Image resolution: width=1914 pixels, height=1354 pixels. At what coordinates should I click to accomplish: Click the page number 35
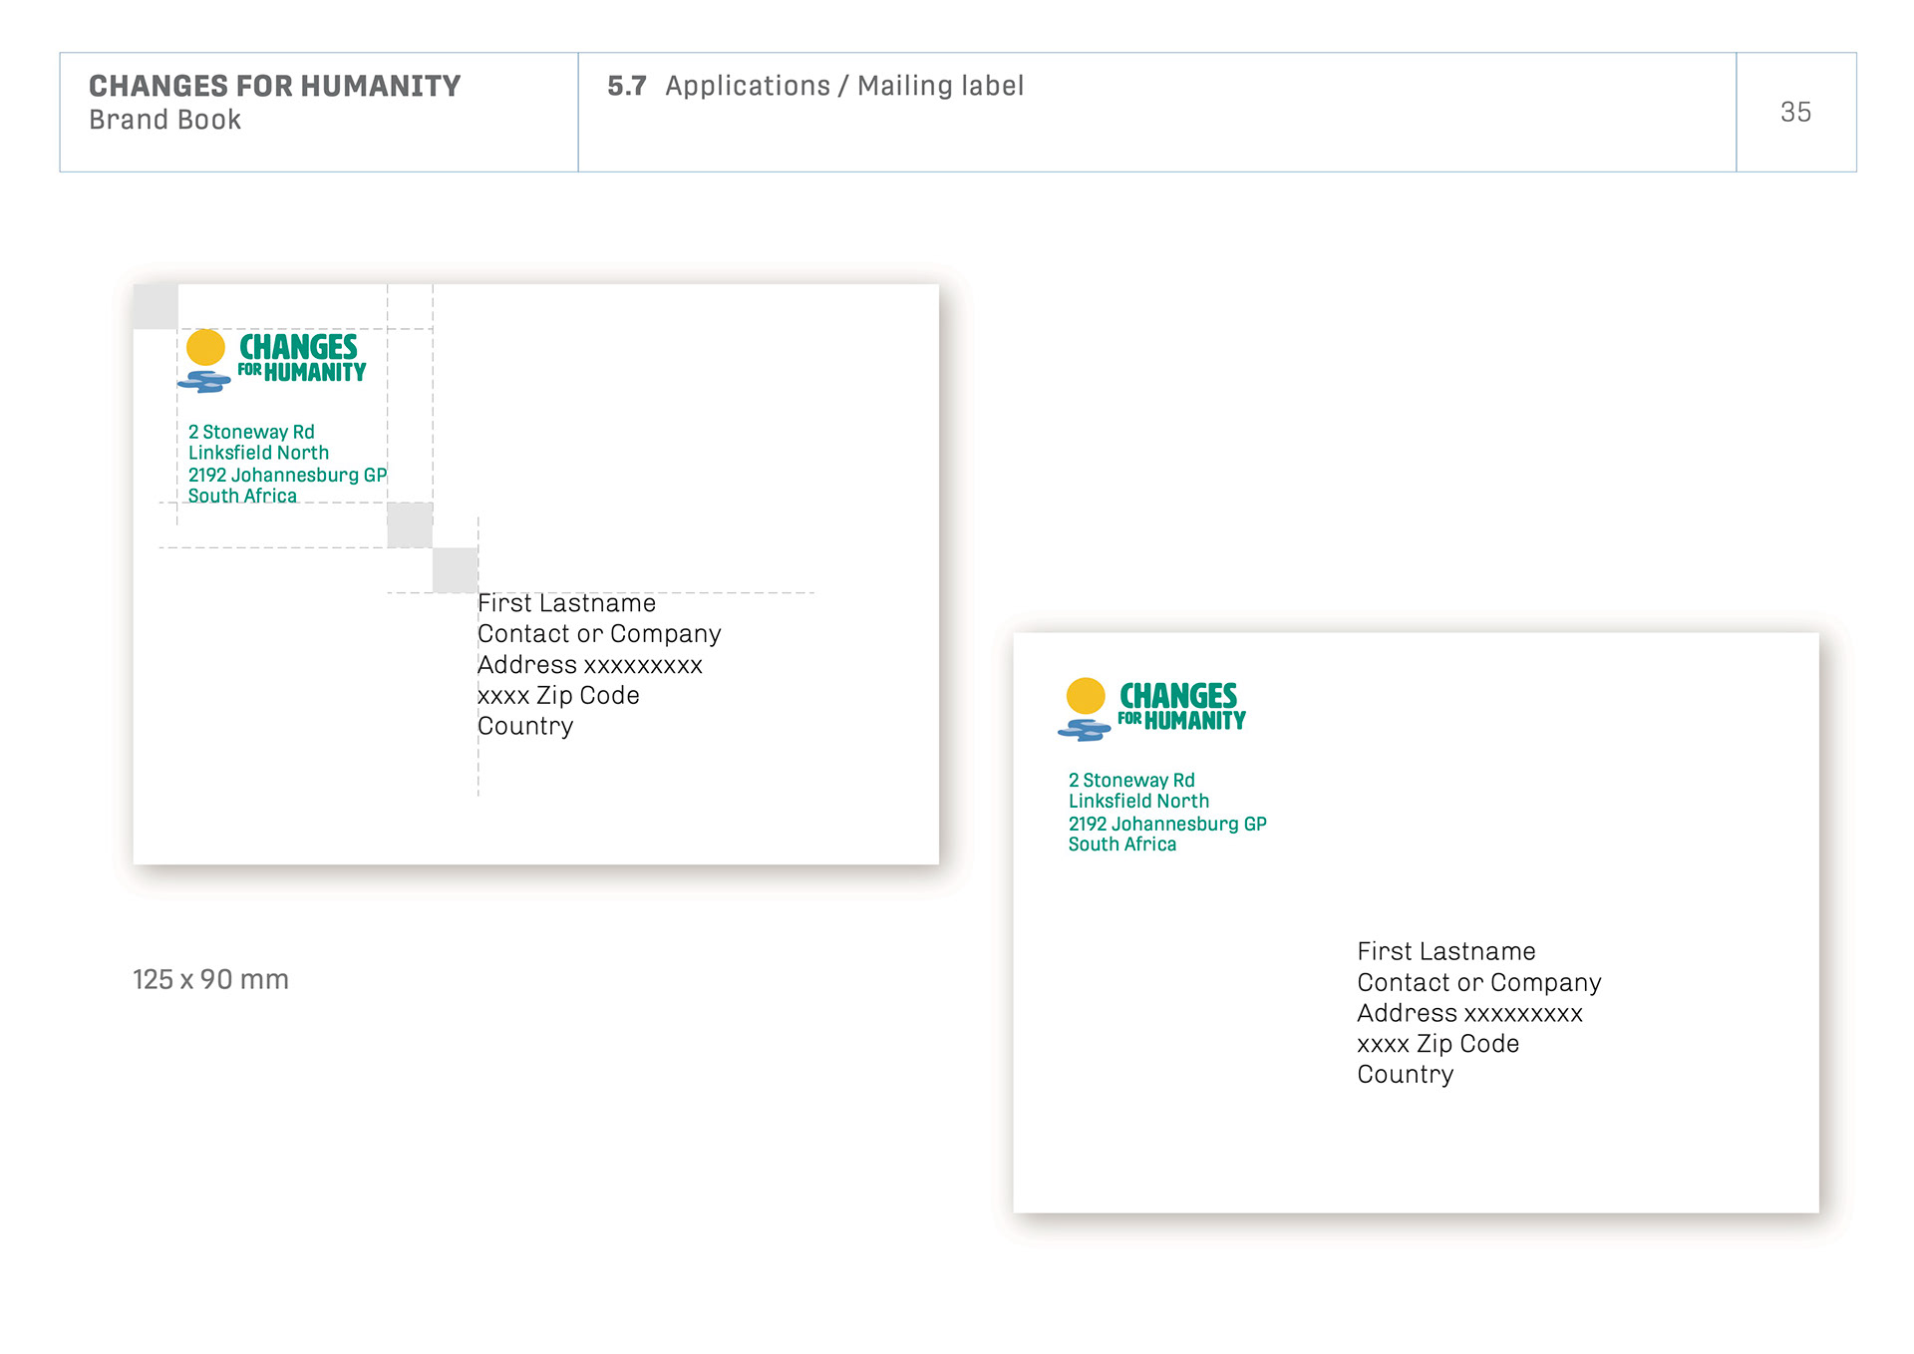click(x=1795, y=112)
